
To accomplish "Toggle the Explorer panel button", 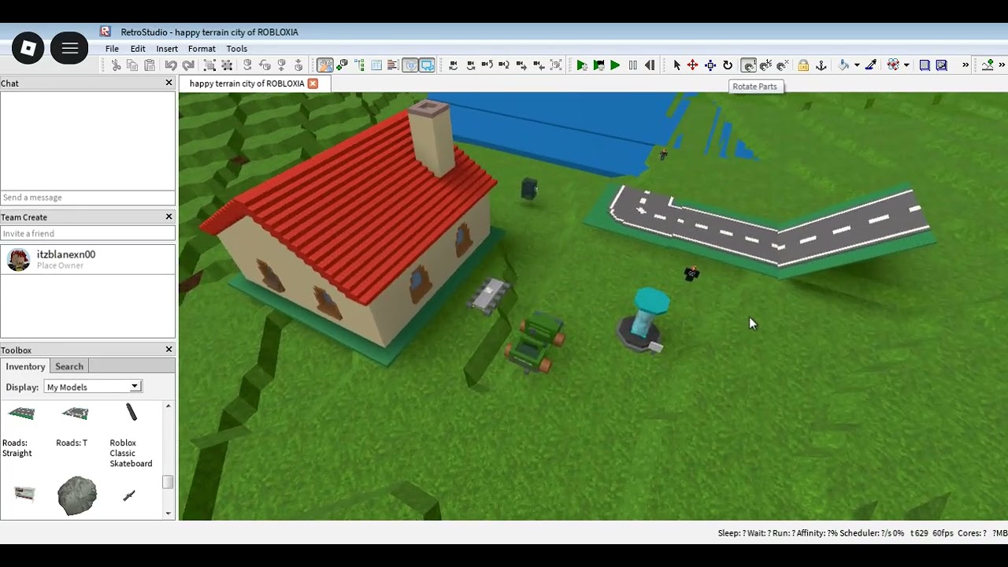I will coord(359,65).
